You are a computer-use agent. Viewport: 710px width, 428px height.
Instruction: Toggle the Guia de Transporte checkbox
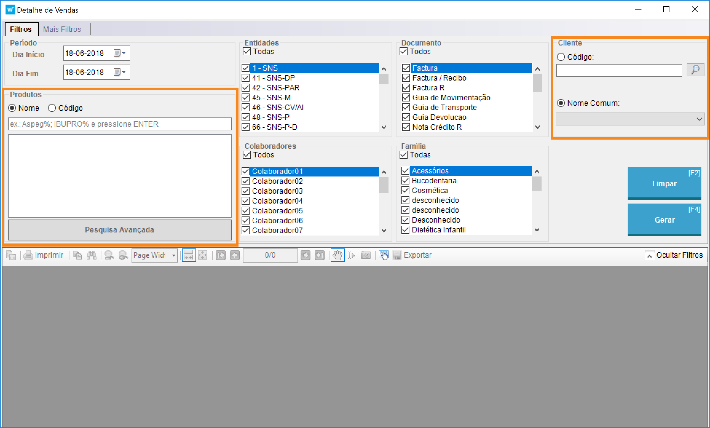pyautogui.click(x=406, y=107)
